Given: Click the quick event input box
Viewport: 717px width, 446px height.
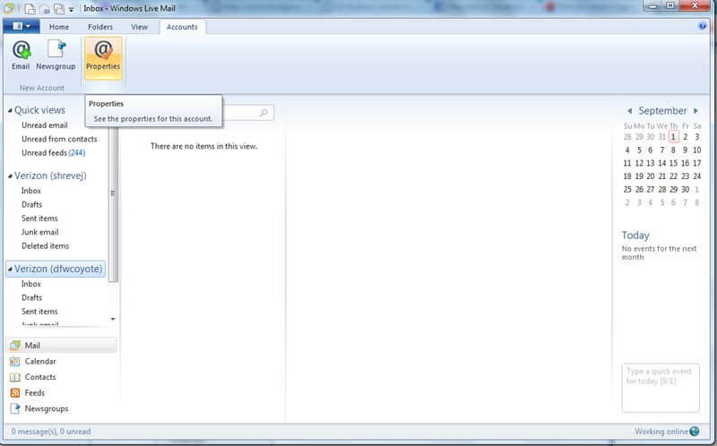Looking at the screenshot, I should pos(661,388).
